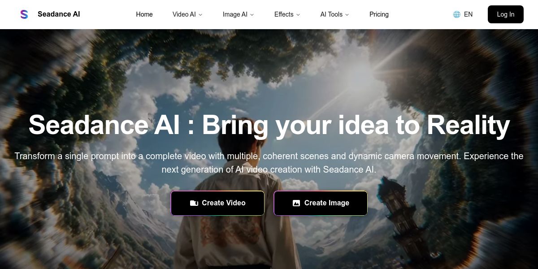Screen dimensions: 538x269
Task: Click the Create Video button label
Action: [x=224, y=203]
